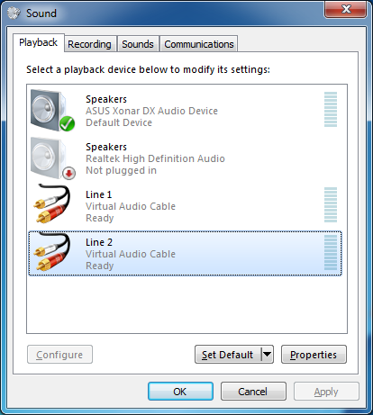
Task: Click the Set Default button
Action: [228, 355]
